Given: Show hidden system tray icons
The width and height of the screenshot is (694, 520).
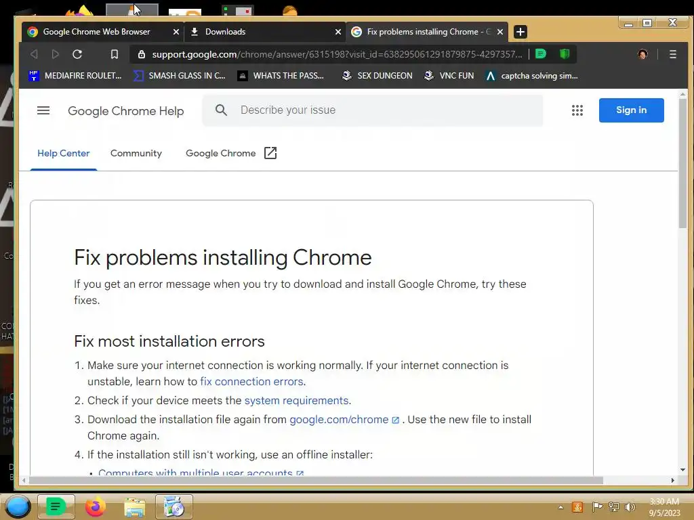Looking at the screenshot, I should click(560, 507).
